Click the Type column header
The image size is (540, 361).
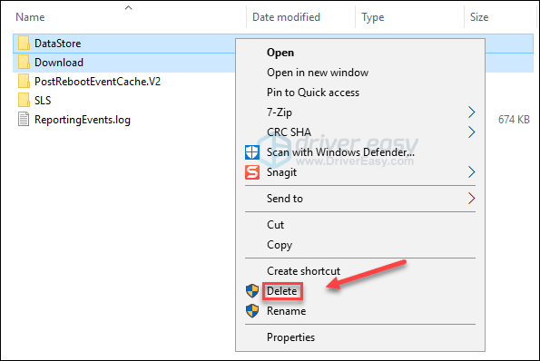(x=373, y=17)
